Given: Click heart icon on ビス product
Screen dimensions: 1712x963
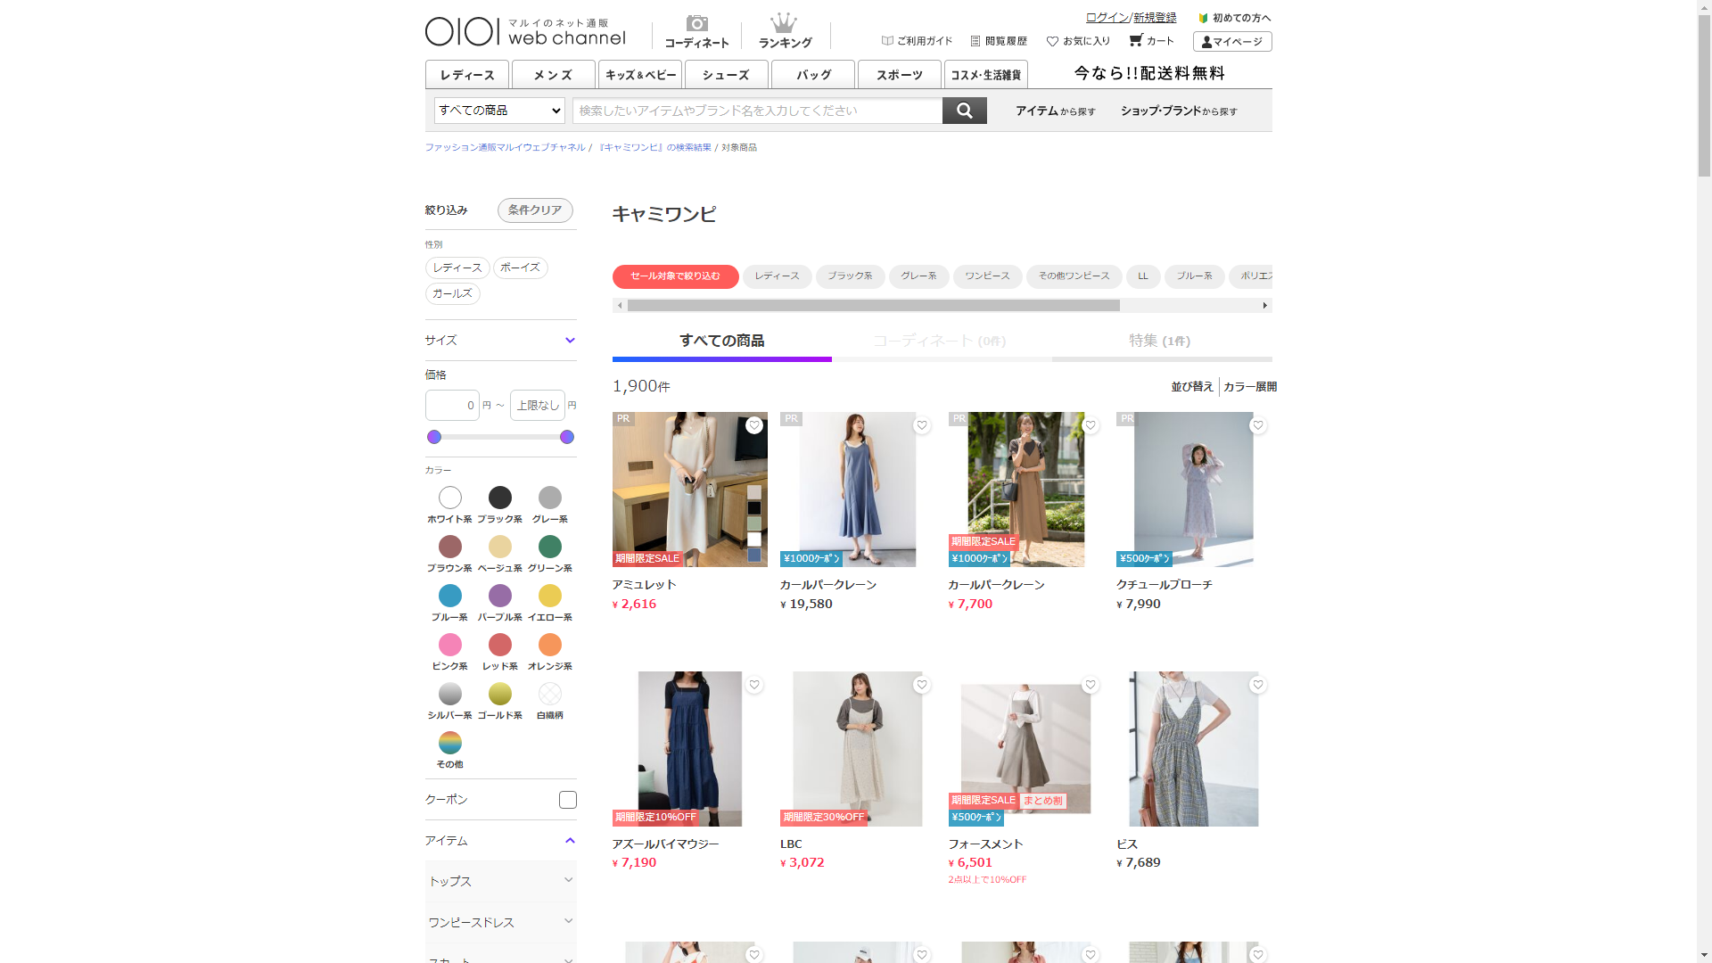Looking at the screenshot, I should [x=1257, y=685].
